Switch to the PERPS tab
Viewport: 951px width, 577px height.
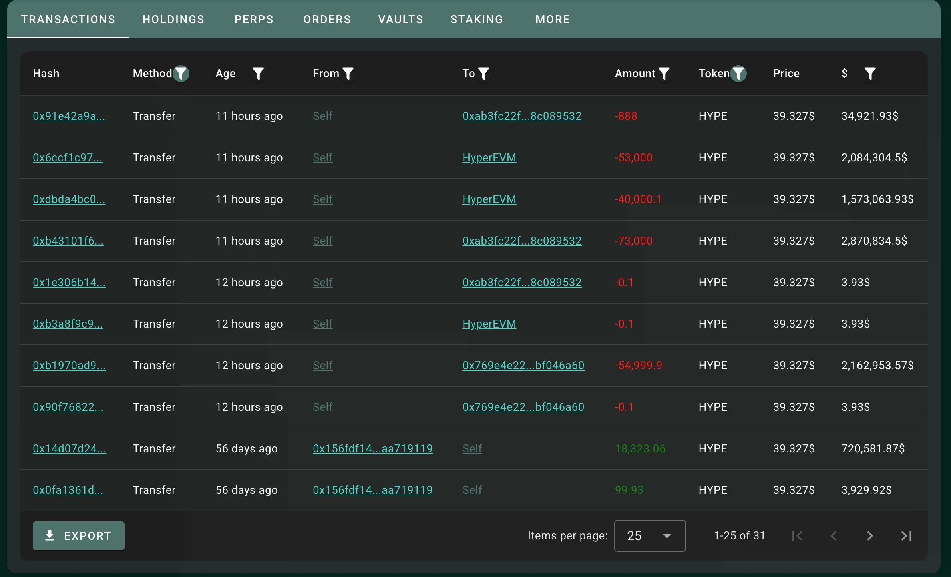pos(254,19)
